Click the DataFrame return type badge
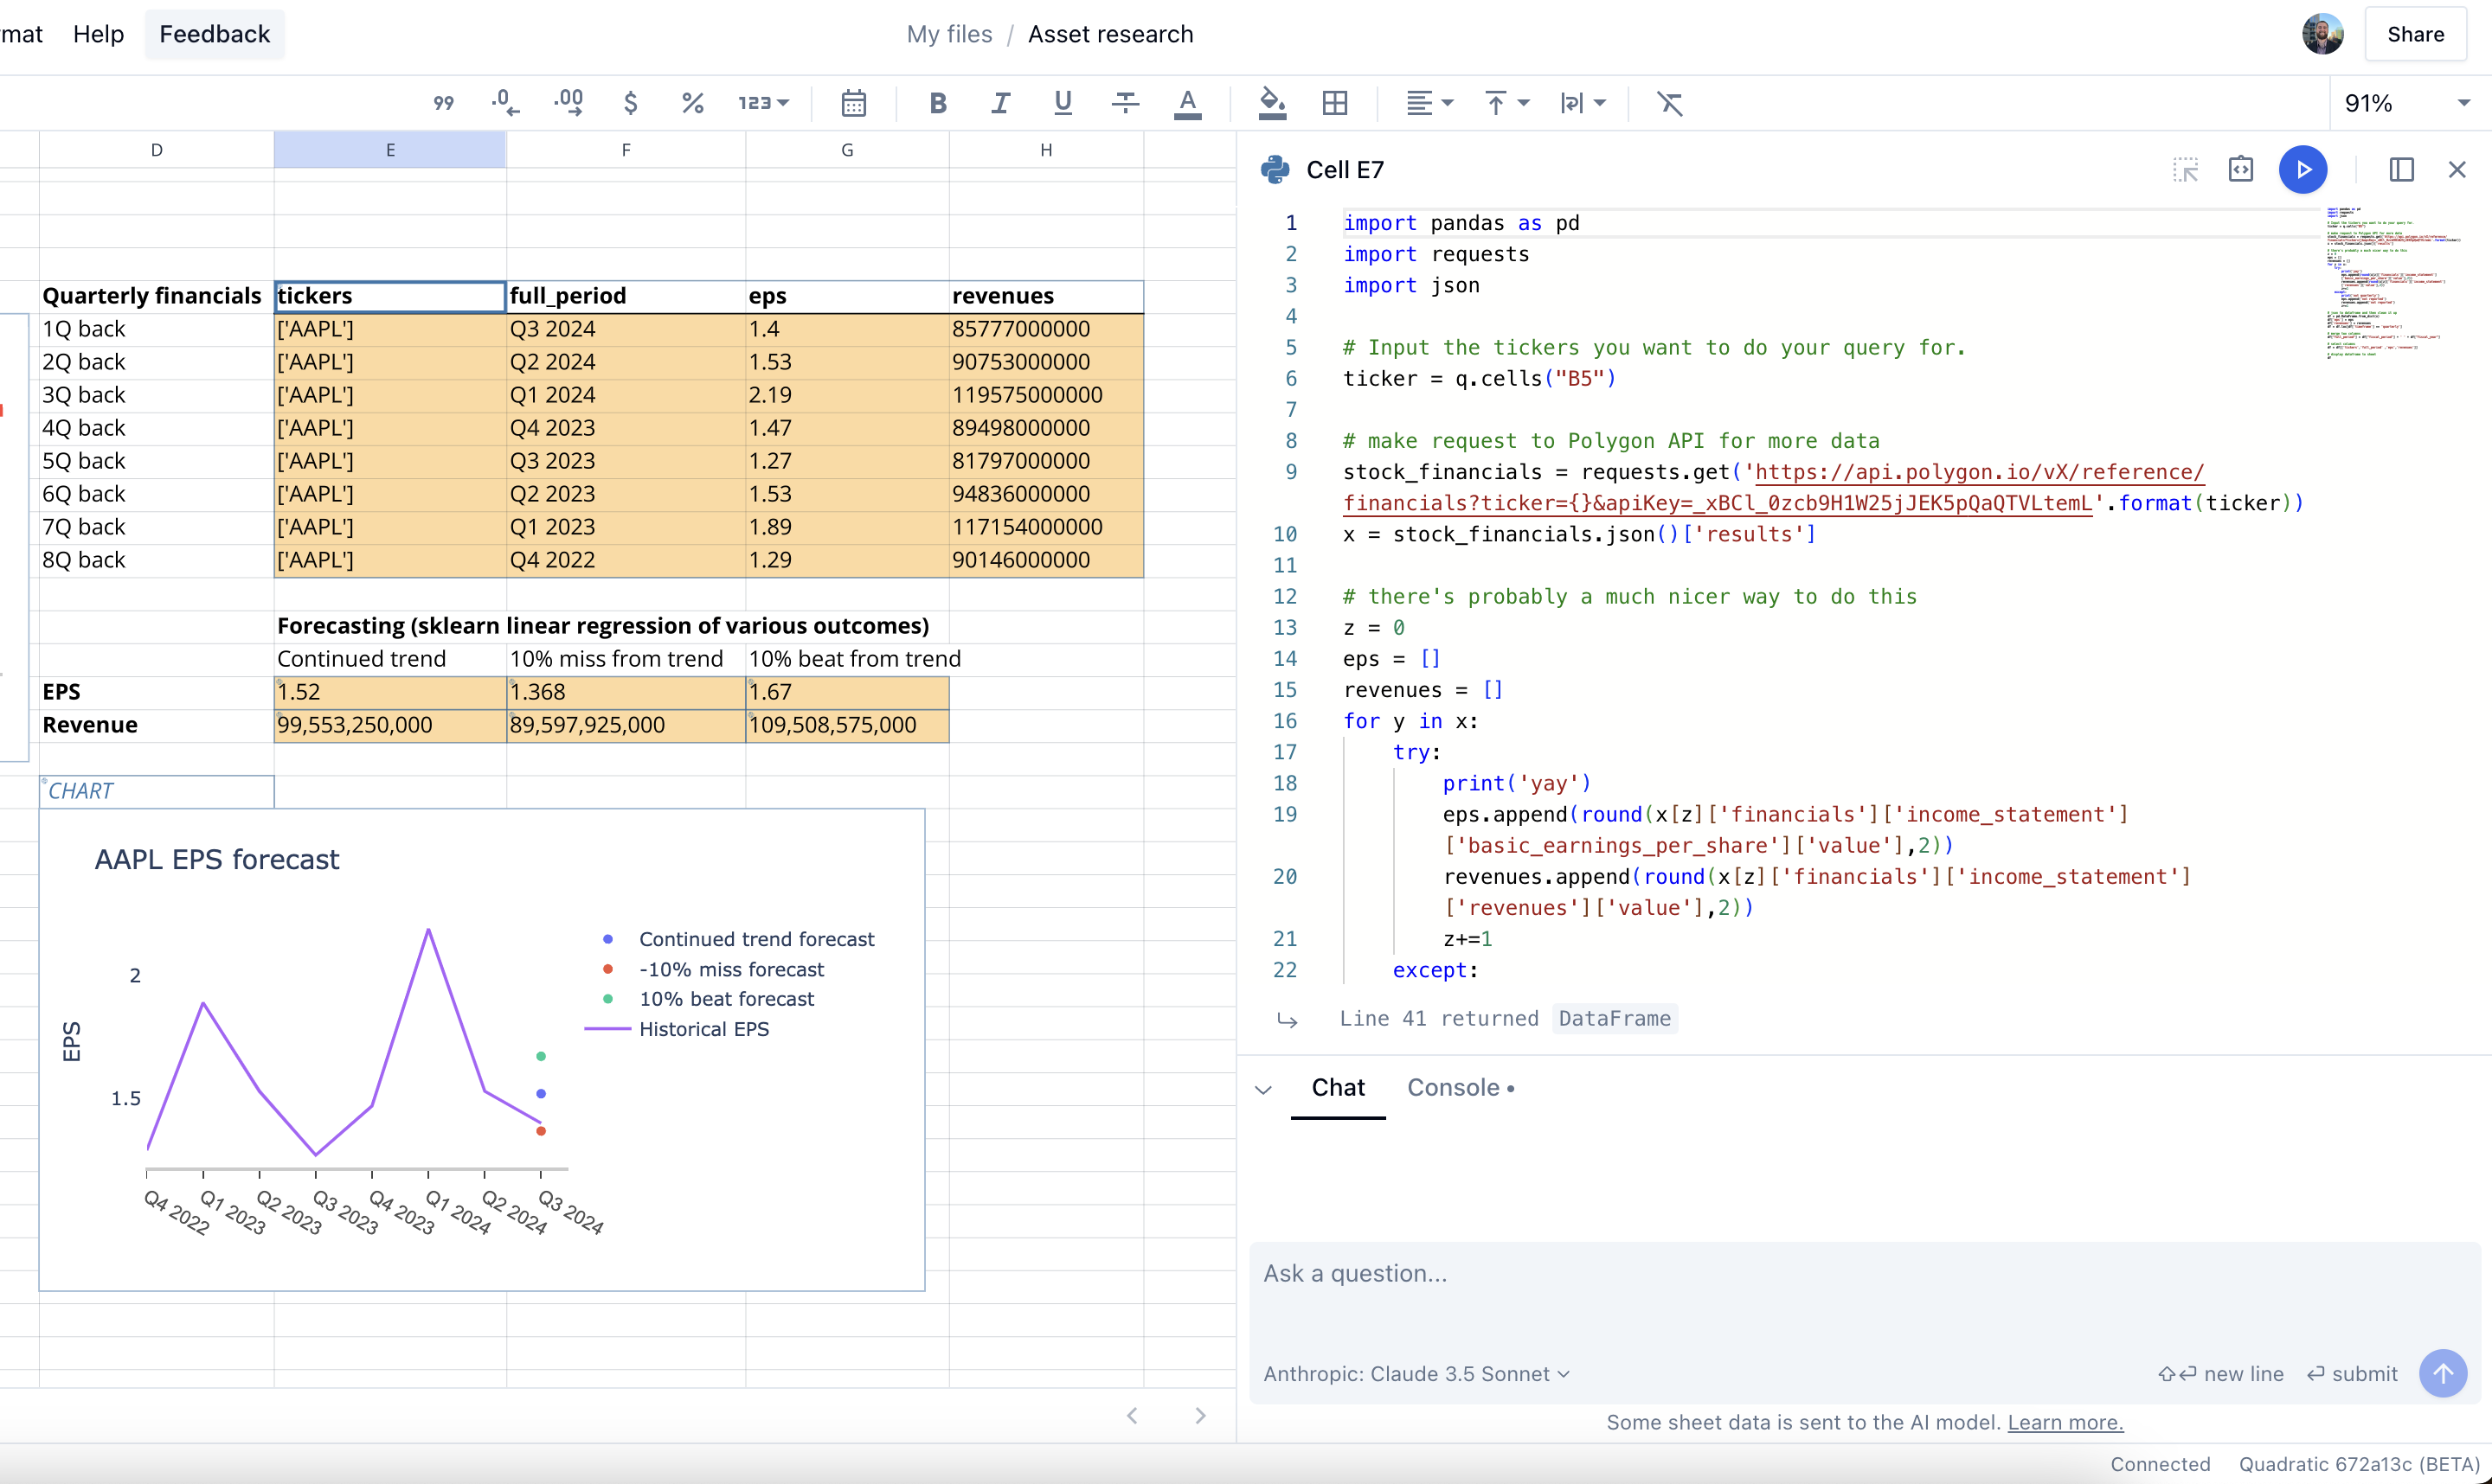 (x=1615, y=1019)
